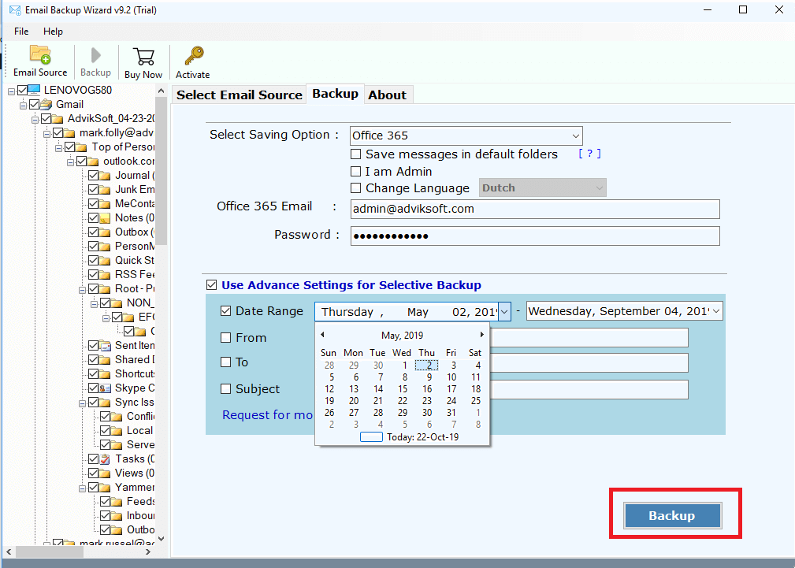795x568 pixels.
Task: Click the tree vertical scrollbar thumb
Action: (161, 171)
